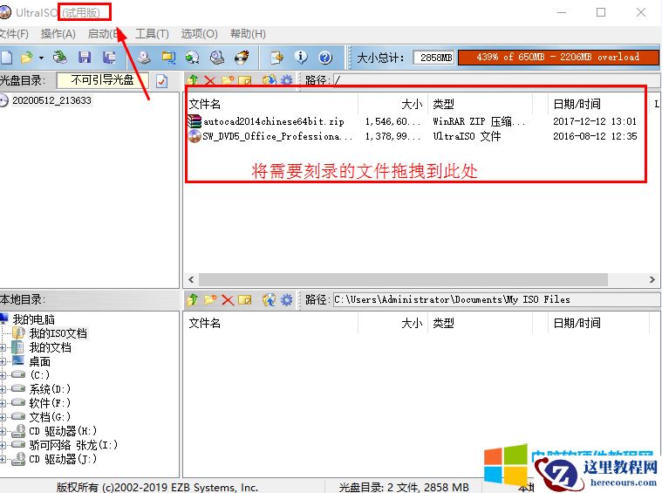Expand the CD 驱动器(H:) node

[3, 431]
